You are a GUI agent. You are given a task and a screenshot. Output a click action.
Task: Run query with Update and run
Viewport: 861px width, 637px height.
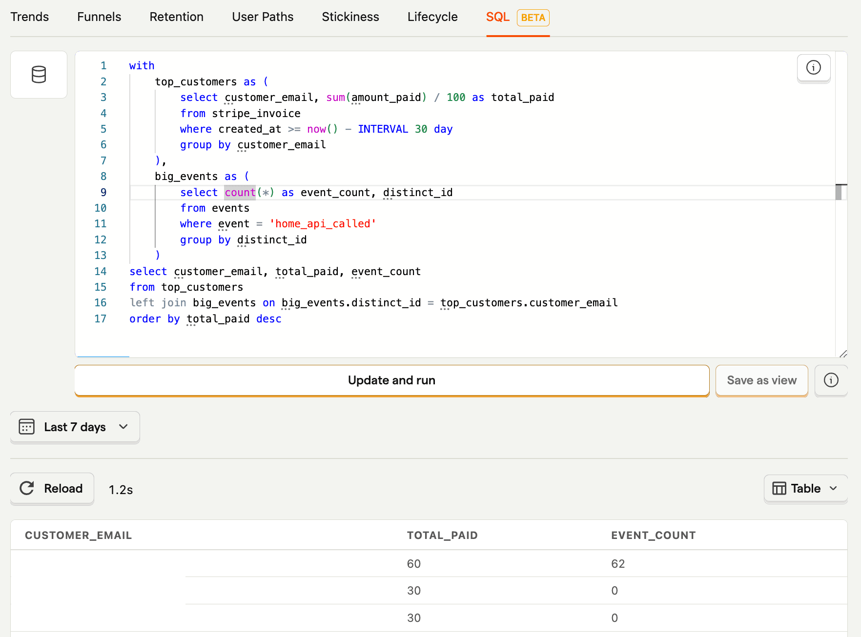[392, 380]
